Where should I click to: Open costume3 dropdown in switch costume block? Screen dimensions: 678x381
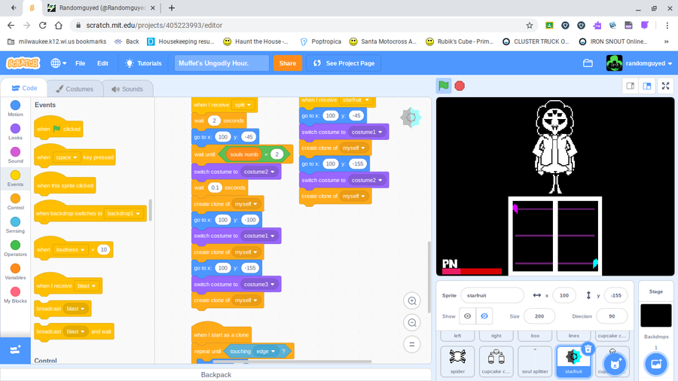coord(259,284)
